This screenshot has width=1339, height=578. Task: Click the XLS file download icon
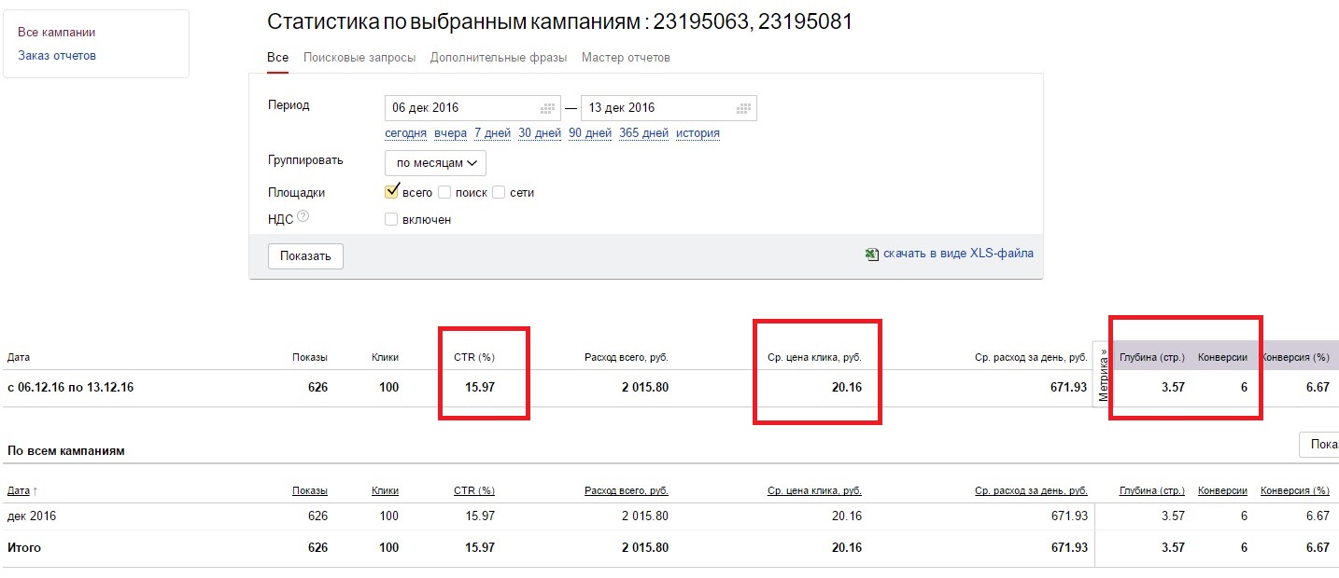pyautogui.click(x=872, y=254)
